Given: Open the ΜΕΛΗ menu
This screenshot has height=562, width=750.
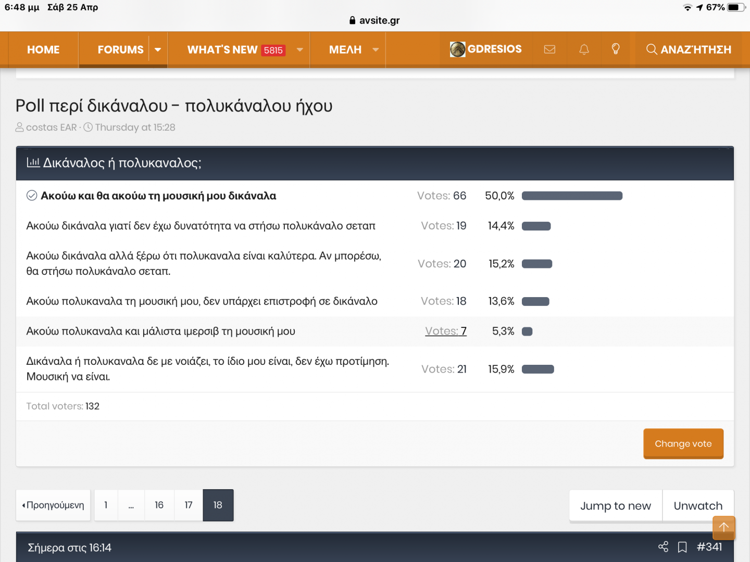Looking at the screenshot, I should coord(345,50).
